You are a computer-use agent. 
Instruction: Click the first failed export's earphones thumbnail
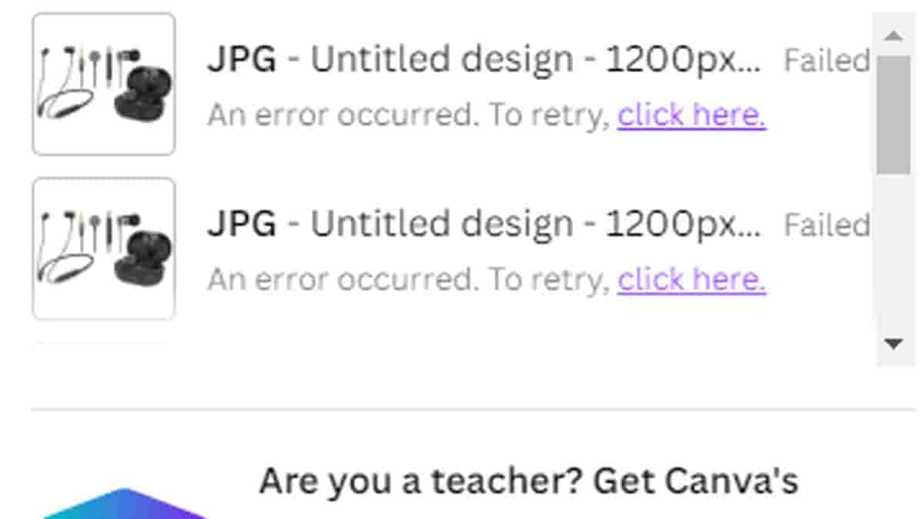pos(103,84)
